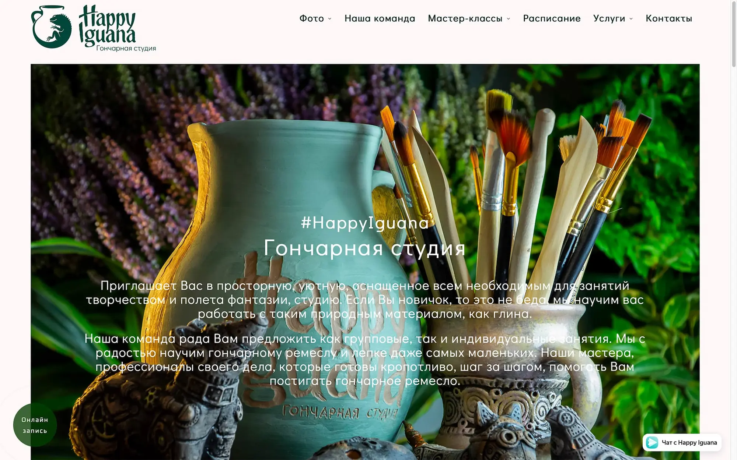This screenshot has width=737, height=460.
Task: Click the Happy Iguana jug logo icon
Action: 51,27
